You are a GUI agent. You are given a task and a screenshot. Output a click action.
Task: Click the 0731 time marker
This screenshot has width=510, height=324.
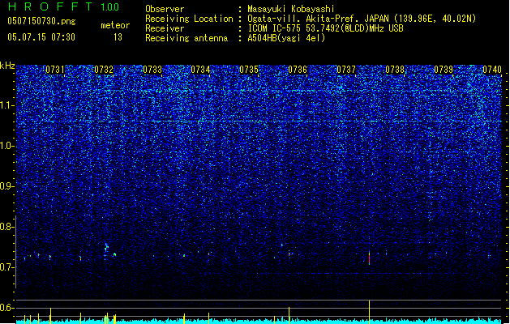pyautogui.click(x=55, y=70)
